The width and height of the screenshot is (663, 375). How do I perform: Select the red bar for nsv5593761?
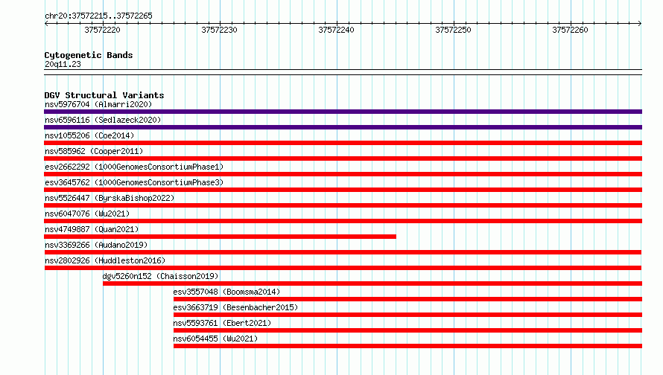(x=407, y=330)
